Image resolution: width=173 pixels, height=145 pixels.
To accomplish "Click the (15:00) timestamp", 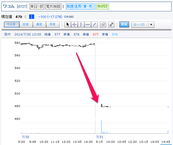I will pos(69,17).
